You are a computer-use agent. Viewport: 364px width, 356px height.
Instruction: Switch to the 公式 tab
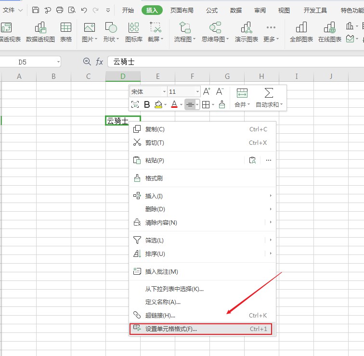click(x=212, y=10)
